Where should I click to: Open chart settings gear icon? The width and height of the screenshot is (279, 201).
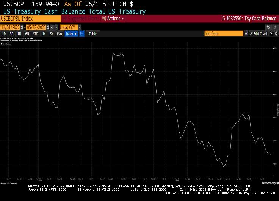tap(276, 34)
